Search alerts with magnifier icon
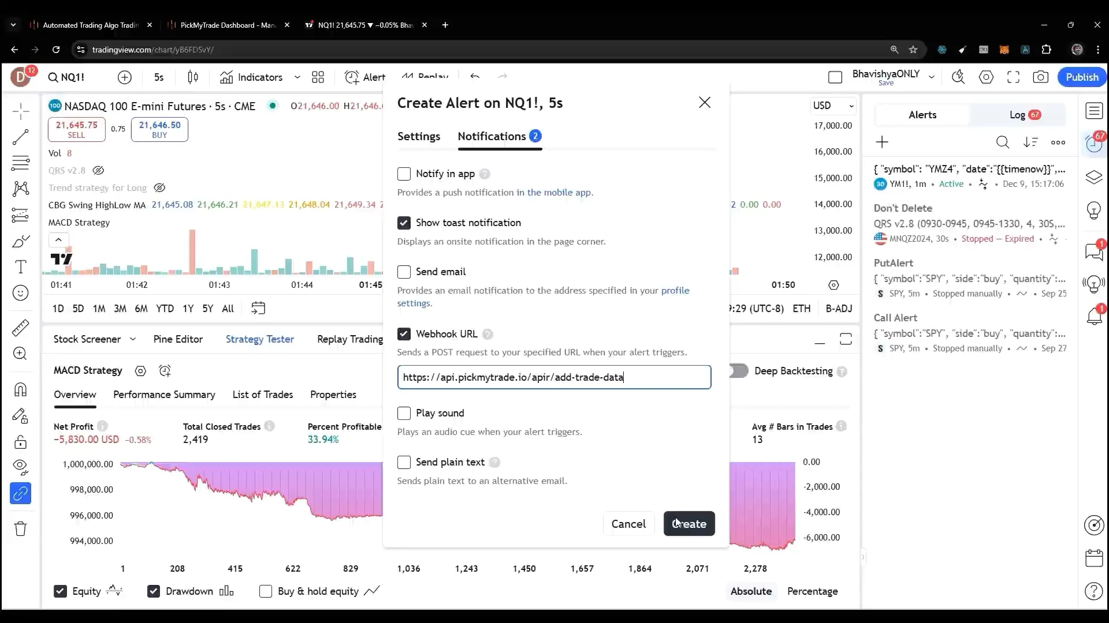Screen dimensions: 1109x623 1003,142
